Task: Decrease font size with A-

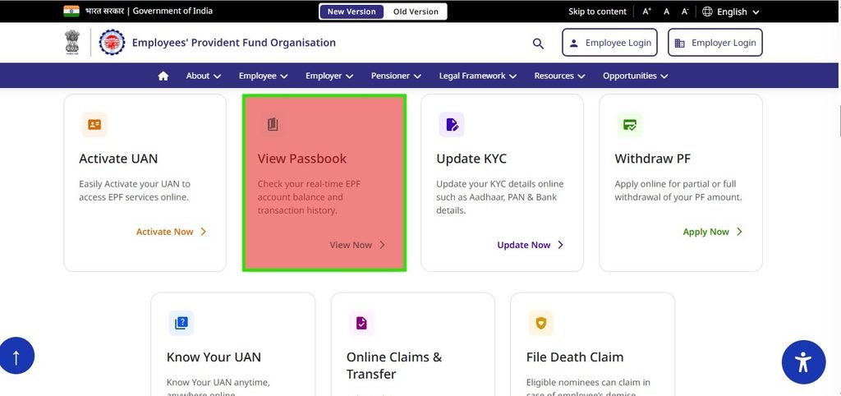Action: pyautogui.click(x=684, y=12)
